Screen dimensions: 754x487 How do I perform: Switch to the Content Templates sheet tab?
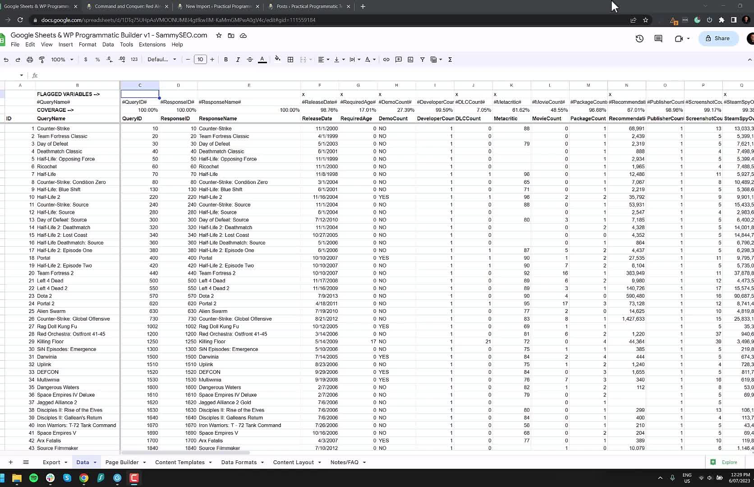[x=179, y=462]
